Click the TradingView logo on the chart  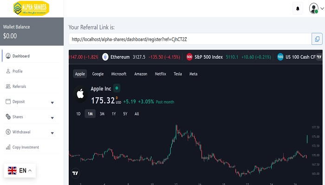point(75,173)
